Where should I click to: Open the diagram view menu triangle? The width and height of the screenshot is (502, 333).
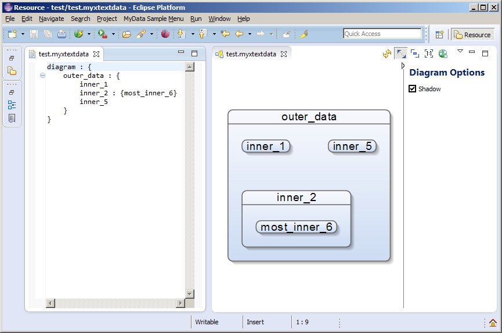point(460,52)
